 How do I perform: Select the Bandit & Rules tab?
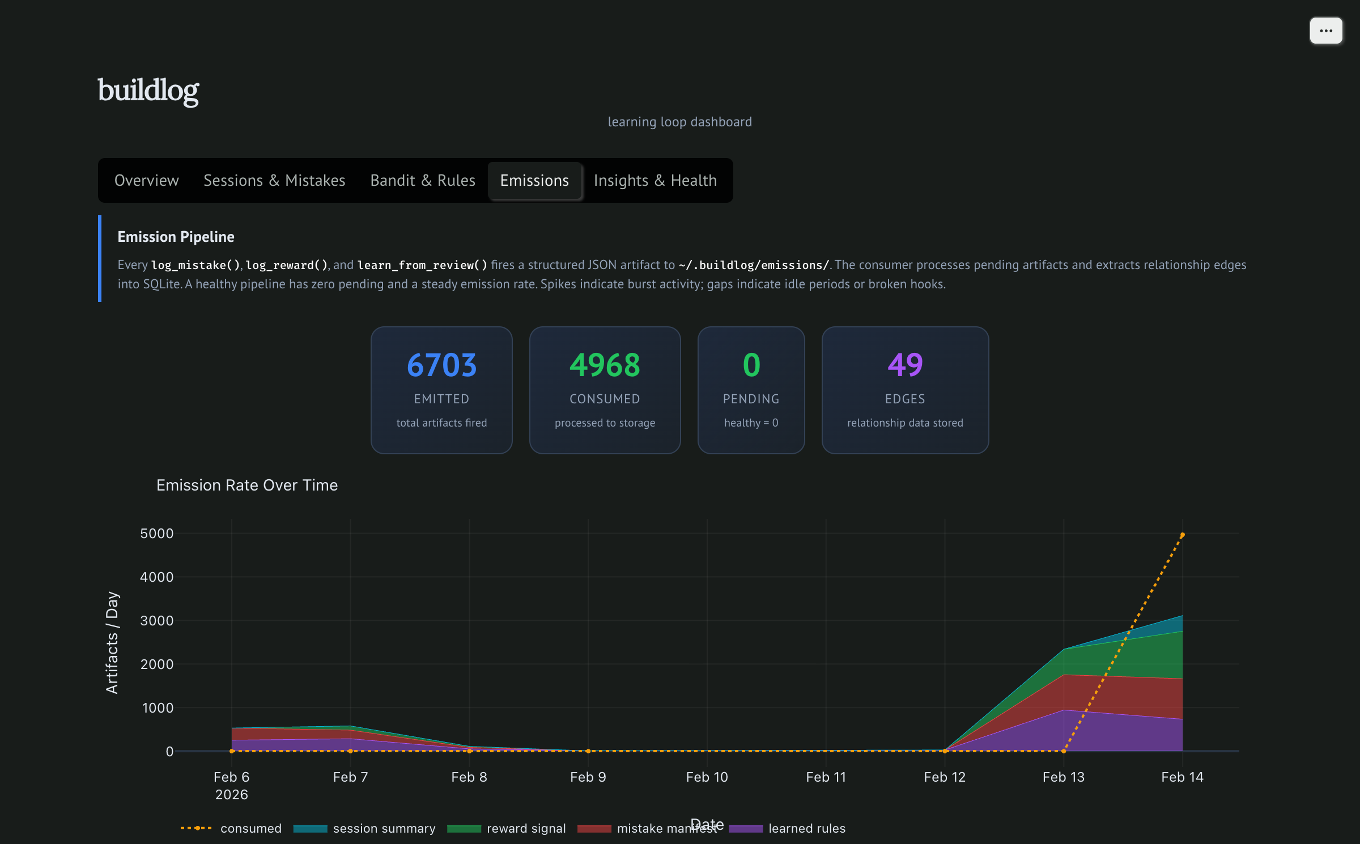click(x=422, y=180)
